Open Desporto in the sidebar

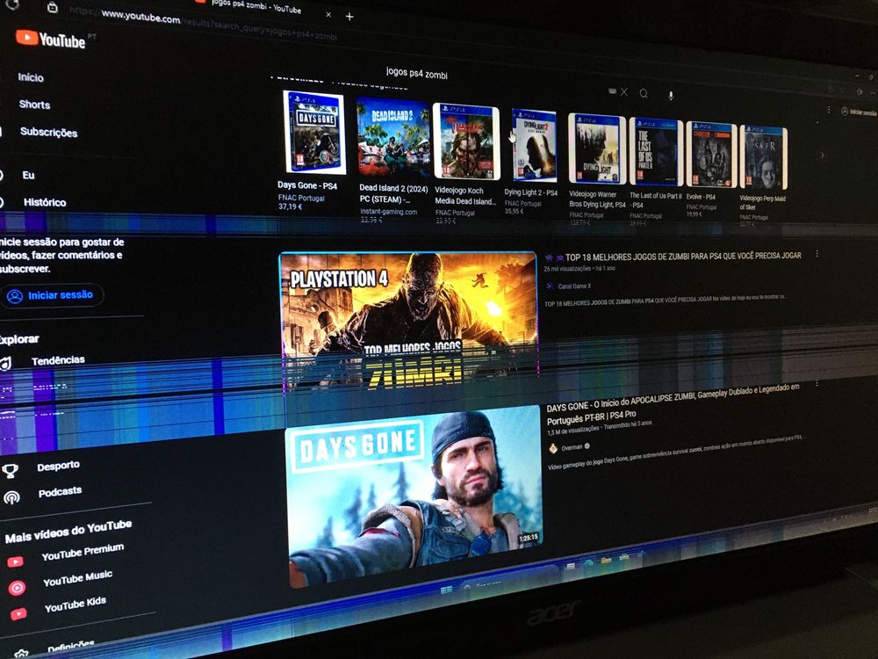(58, 466)
